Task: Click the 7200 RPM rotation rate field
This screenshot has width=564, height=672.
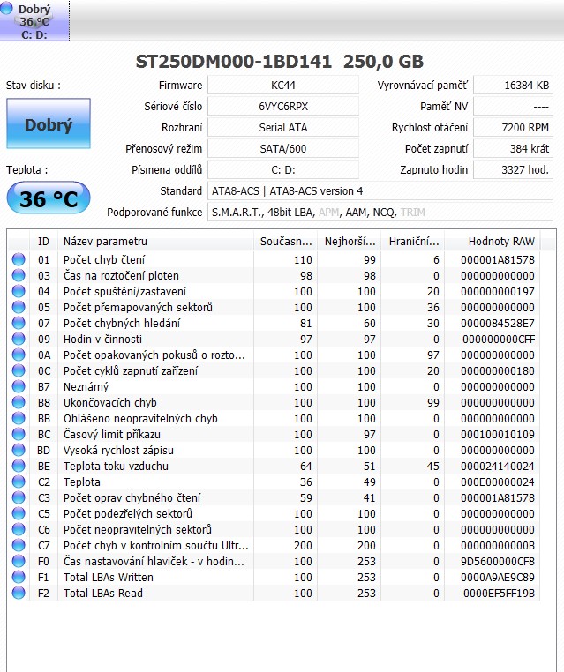Action: 513,127
